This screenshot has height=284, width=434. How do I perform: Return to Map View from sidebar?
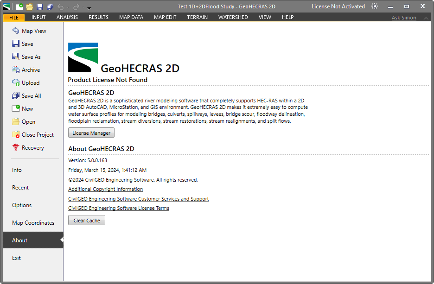pyautogui.click(x=33, y=31)
